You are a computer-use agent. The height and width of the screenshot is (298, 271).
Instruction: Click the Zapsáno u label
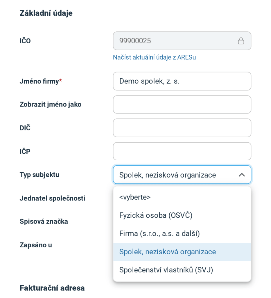click(x=36, y=245)
